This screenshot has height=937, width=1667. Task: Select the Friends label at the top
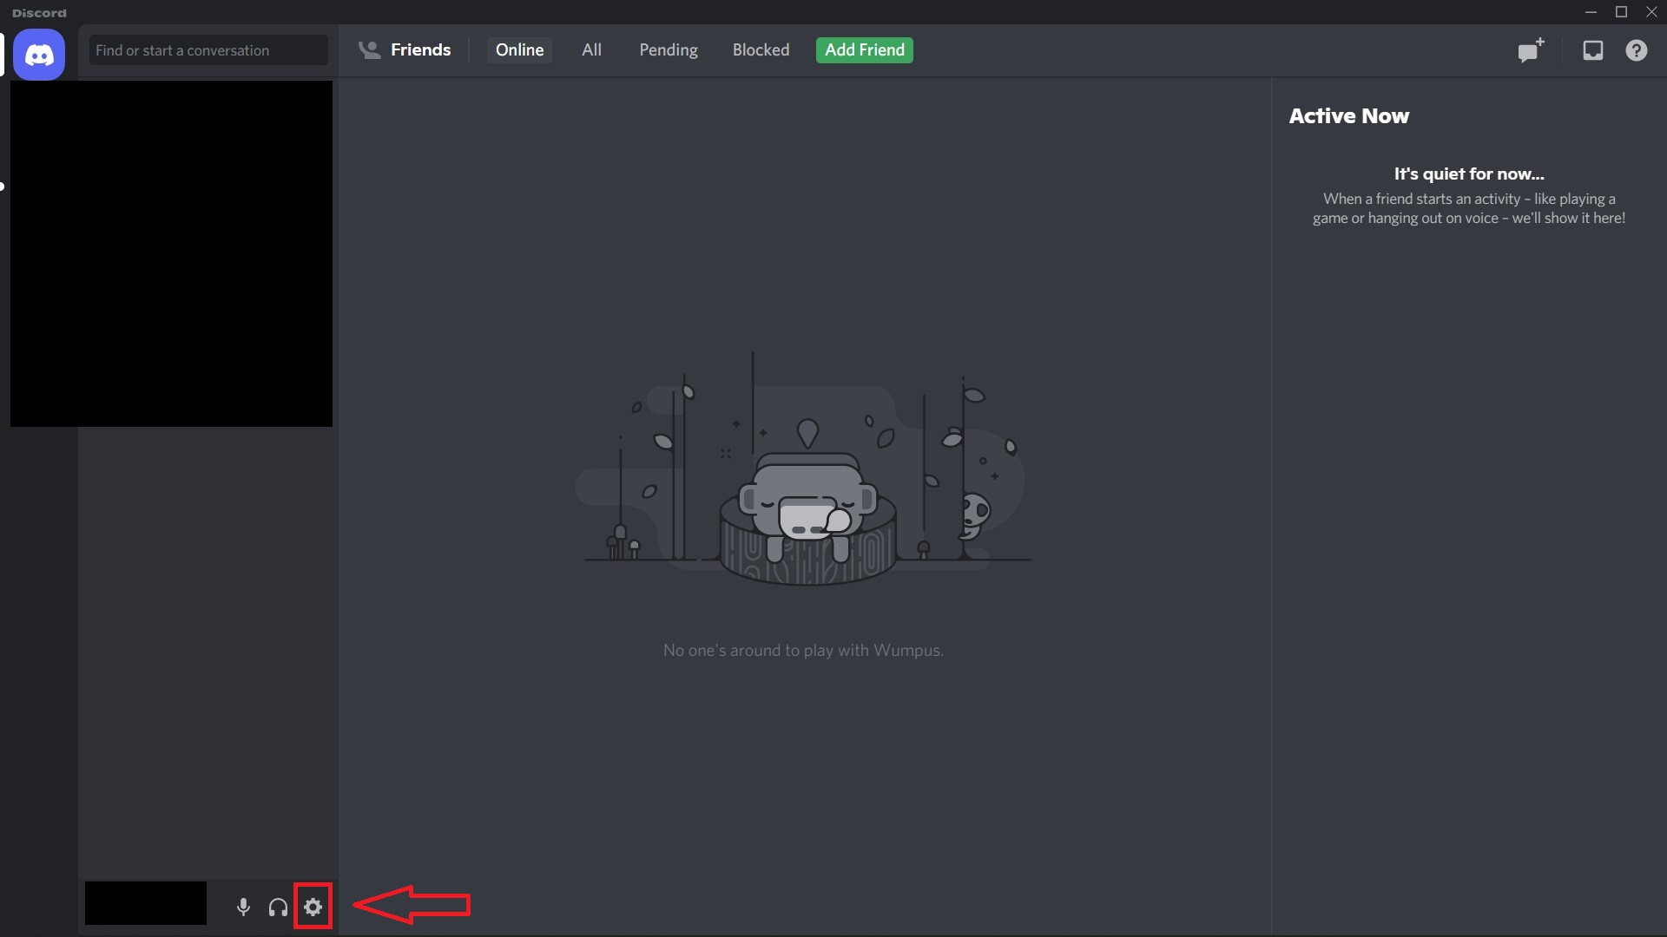[422, 49]
